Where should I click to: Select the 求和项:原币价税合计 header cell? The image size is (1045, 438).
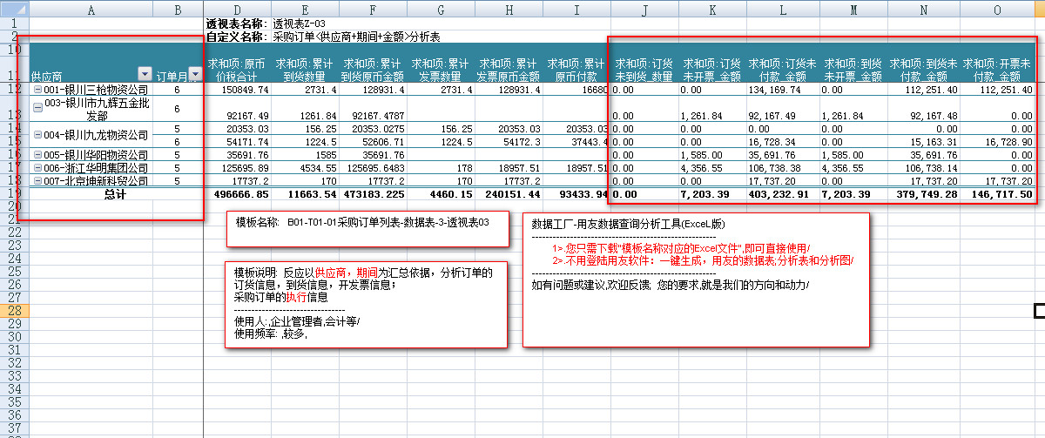tap(238, 70)
